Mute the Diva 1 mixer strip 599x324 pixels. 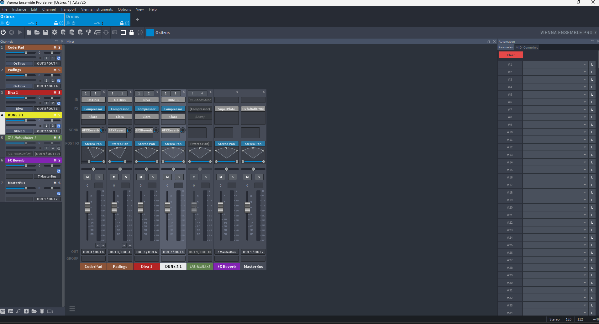tap(141, 177)
